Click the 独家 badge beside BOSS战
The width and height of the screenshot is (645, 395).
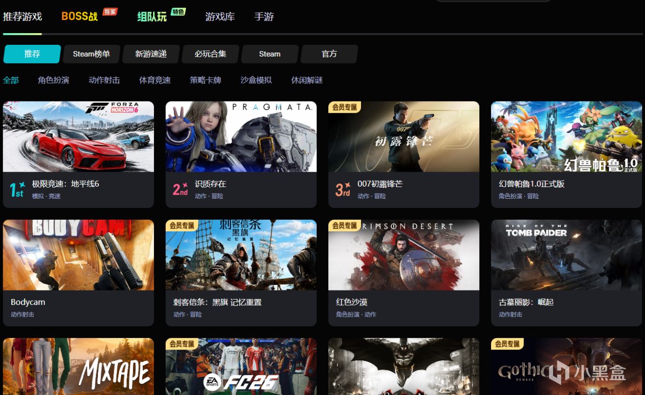click(x=110, y=11)
